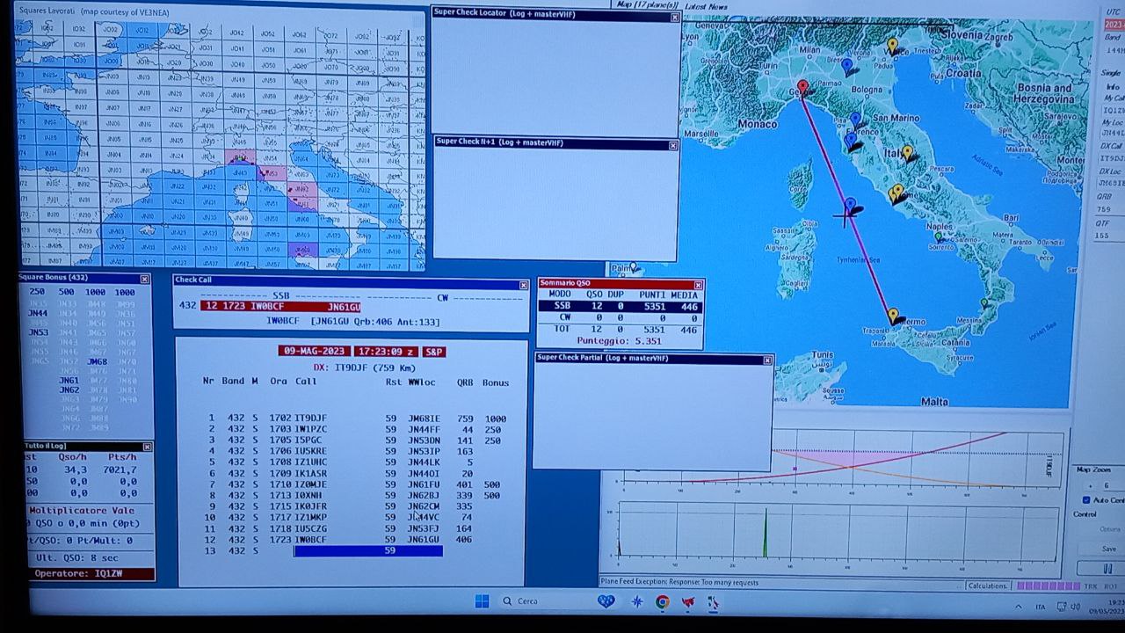Click the Punteggio: 5.351 score text
This screenshot has height=633, width=1125.
[x=619, y=341]
